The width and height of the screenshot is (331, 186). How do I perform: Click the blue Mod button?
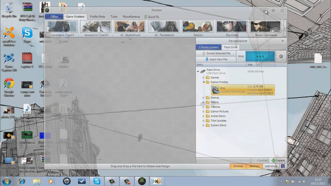[260, 56]
